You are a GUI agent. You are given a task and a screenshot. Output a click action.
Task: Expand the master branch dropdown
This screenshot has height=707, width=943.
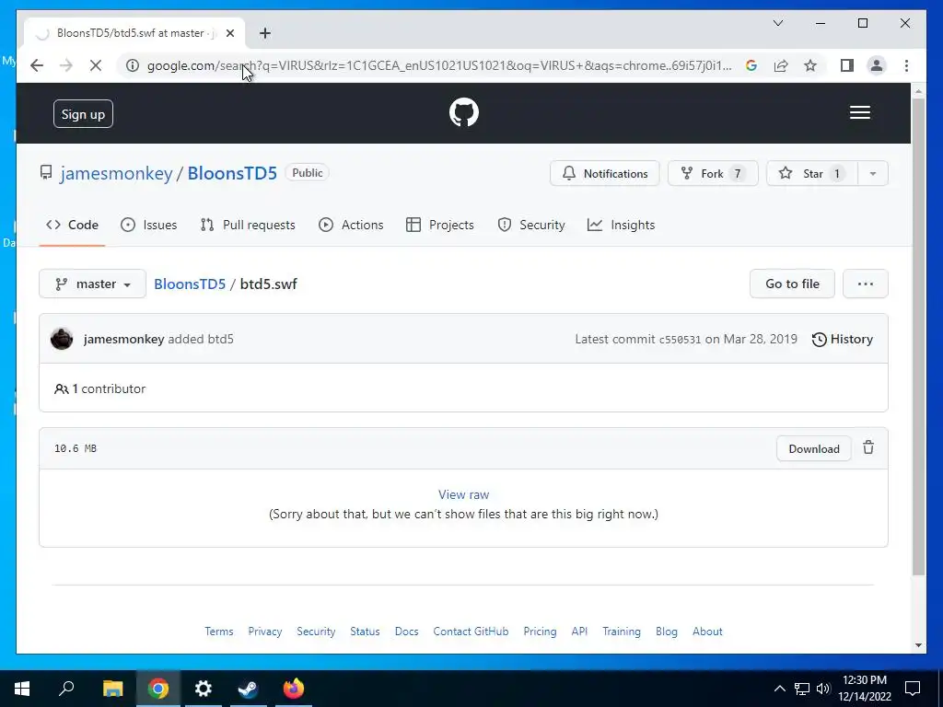point(93,284)
